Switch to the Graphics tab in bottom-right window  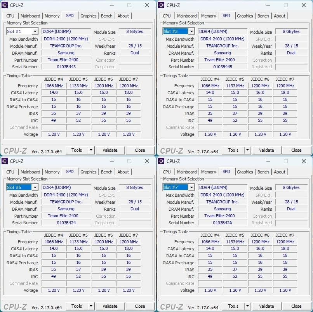click(245, 172)
